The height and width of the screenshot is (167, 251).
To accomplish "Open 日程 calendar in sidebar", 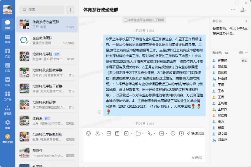I will coord(7,67).
